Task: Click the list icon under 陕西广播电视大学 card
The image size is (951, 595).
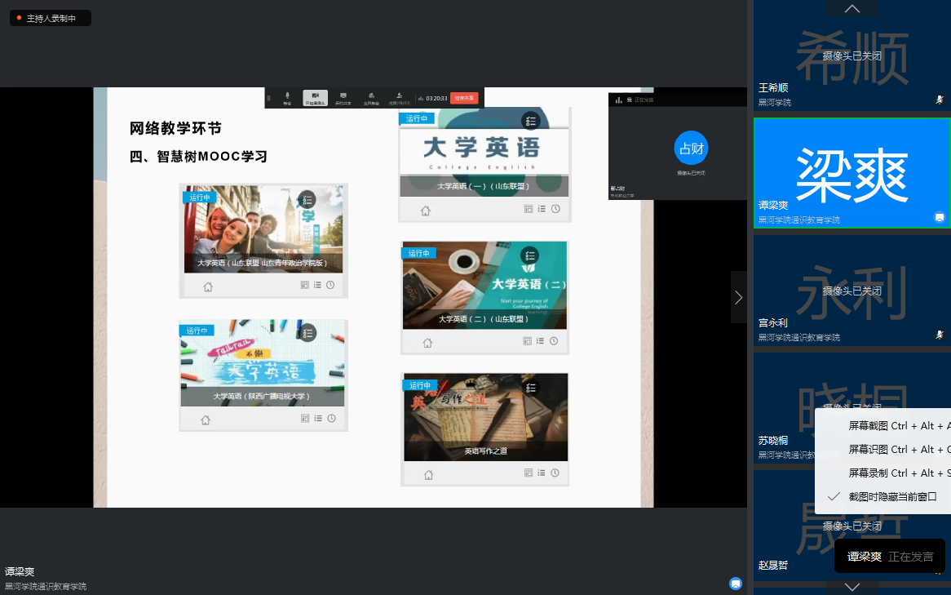Action: 318,419
